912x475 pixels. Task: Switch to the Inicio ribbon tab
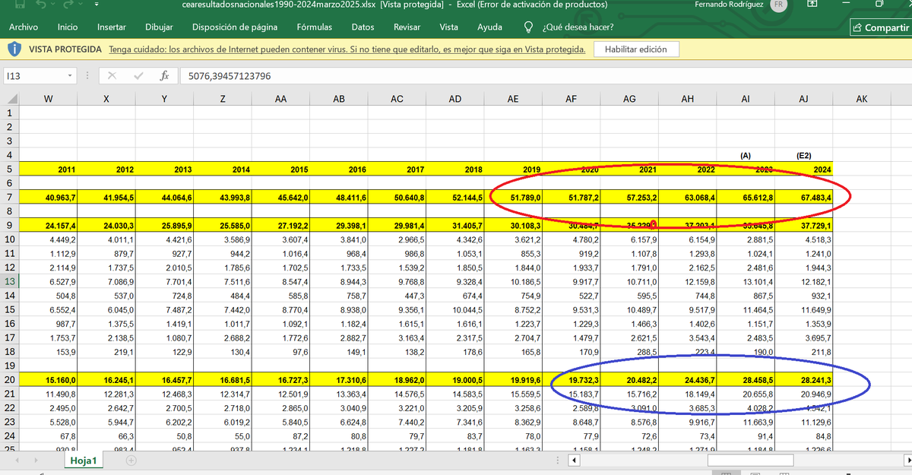(x=68, y=27)
